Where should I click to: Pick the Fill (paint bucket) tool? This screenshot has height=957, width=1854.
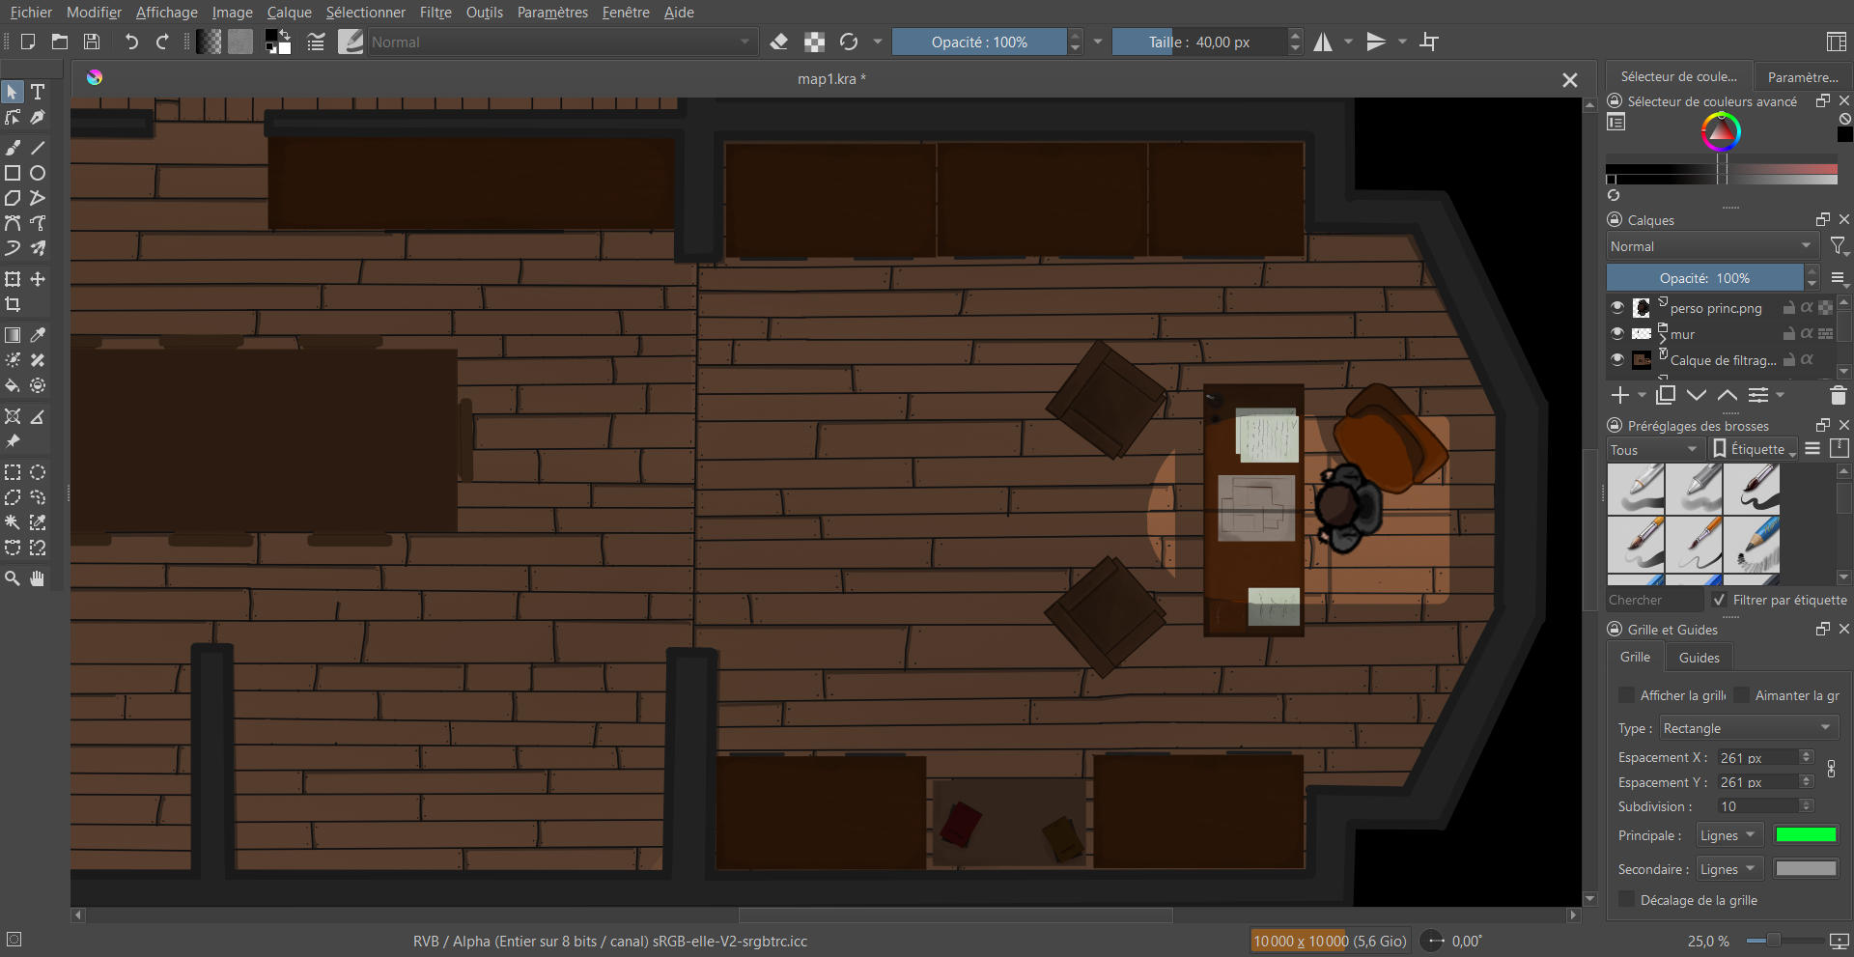click(x=13, y=385)
